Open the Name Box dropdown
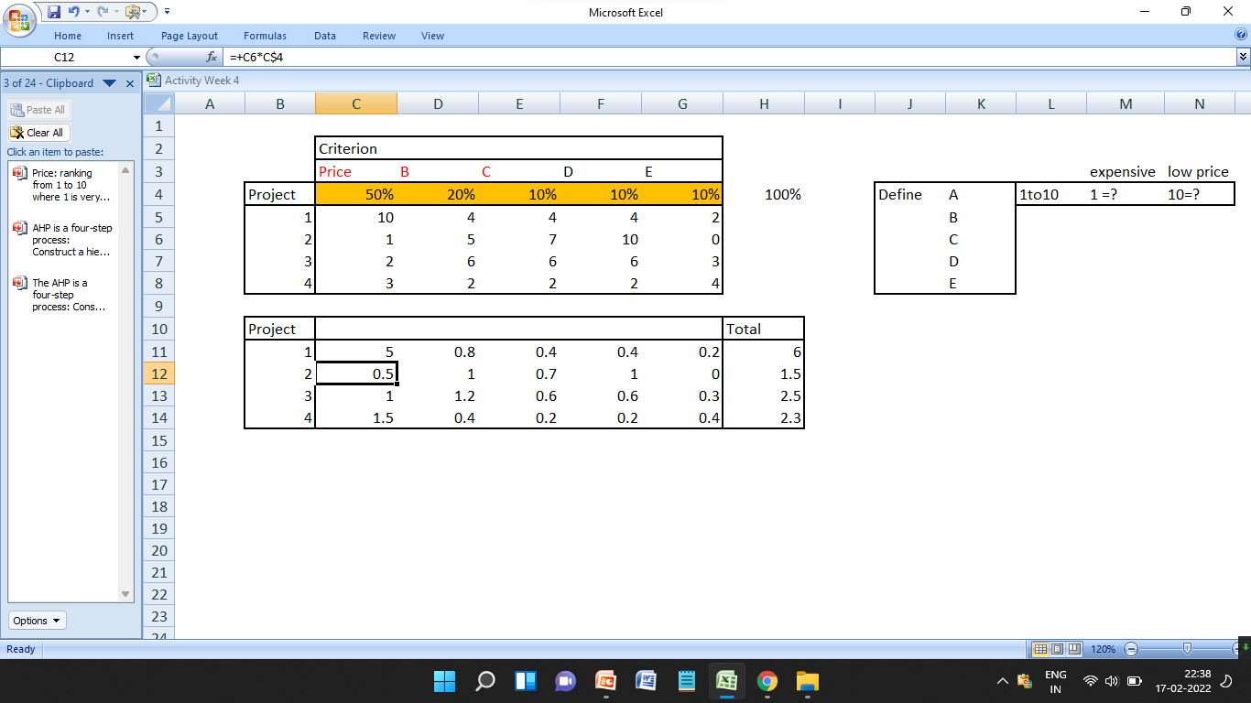This screenshot has width=1251, height=703. point(136,57)
